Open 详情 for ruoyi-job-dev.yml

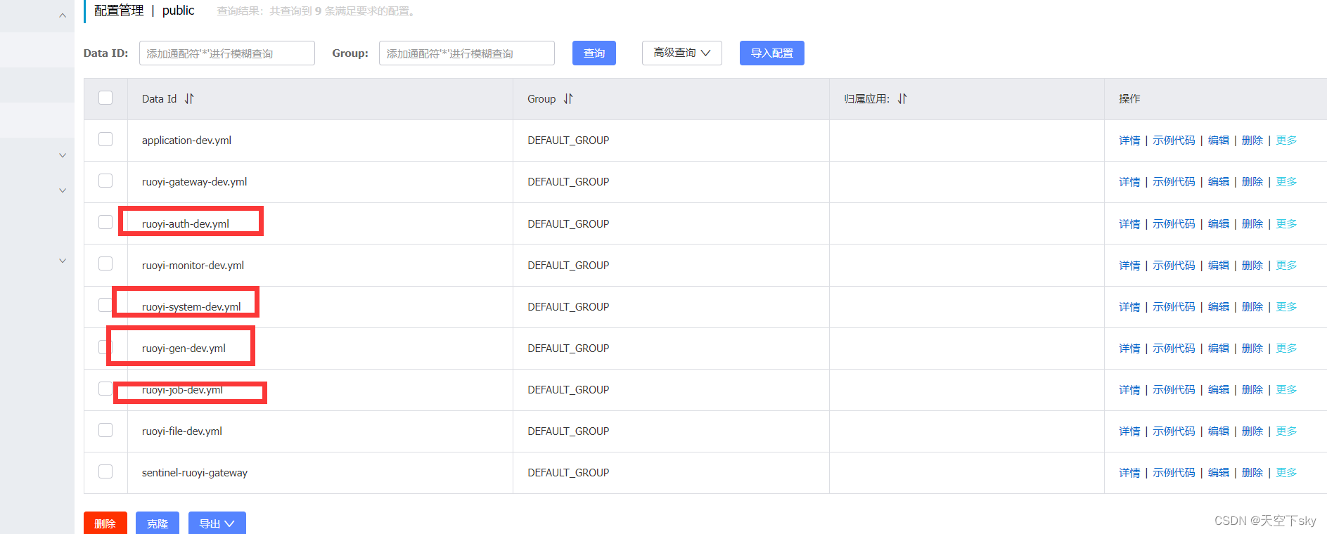click(x=1129, y=390)
